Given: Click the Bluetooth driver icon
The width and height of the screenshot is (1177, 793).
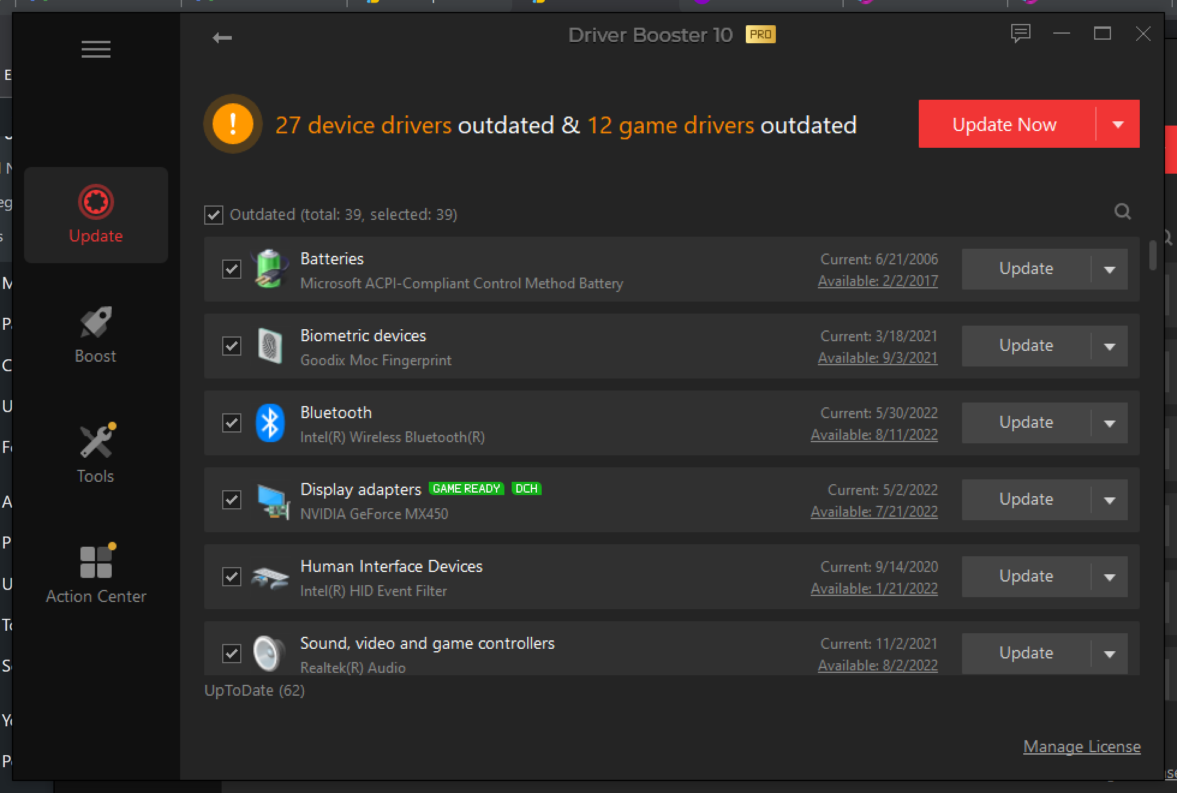Looking at the screenshot, I should coord(270,422).
